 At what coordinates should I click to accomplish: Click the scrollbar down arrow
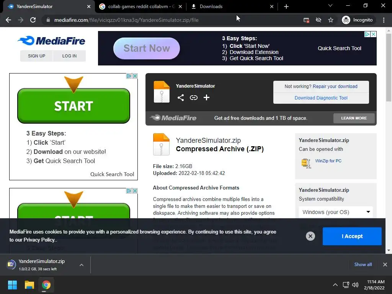pyautogui.click(x=389, y=250)
